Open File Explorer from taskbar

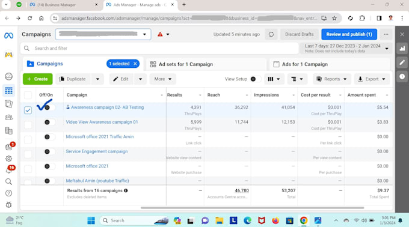click(x=220, y=220)
